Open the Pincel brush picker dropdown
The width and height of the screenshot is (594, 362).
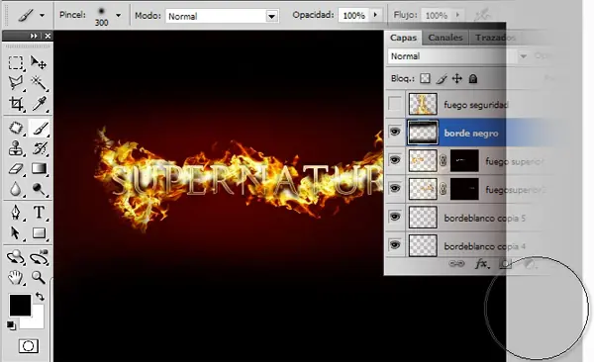click(118, 16)
